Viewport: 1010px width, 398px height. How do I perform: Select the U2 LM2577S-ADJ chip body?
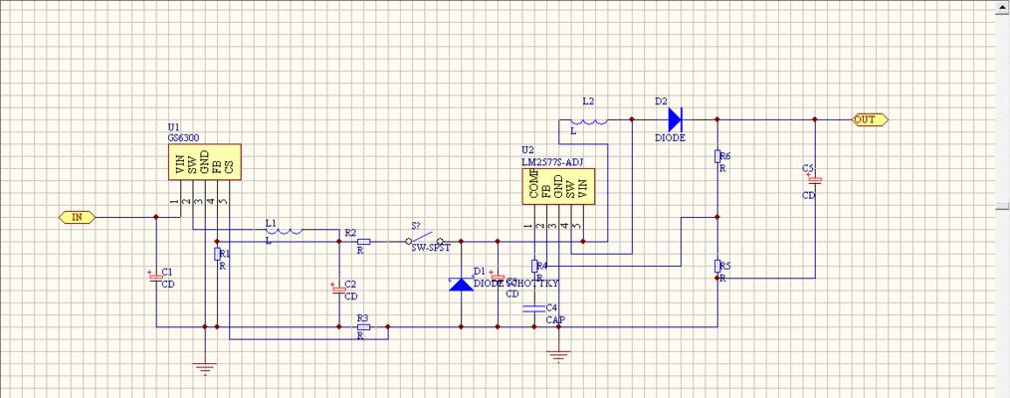[x=558, y=187]
